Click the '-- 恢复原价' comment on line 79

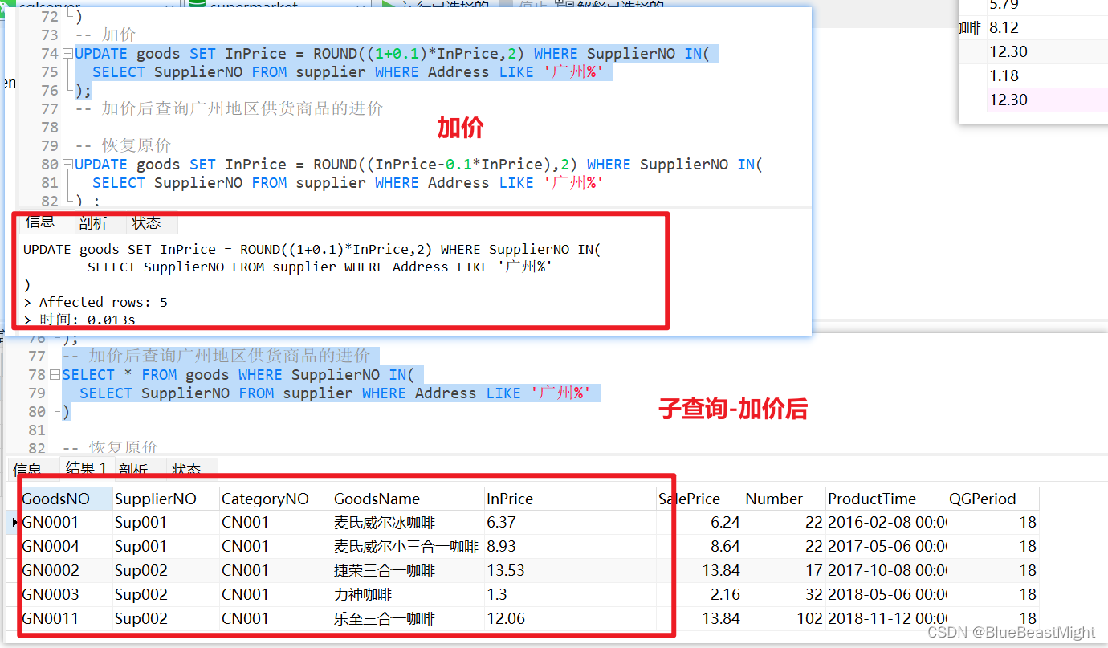click(x=123, y=146)
